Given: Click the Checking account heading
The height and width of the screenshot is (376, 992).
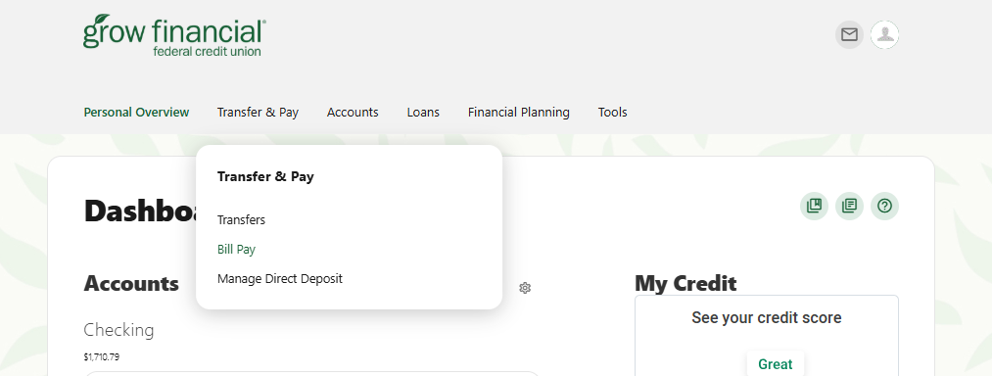Looking at the screenshot, I should [118, 330].
